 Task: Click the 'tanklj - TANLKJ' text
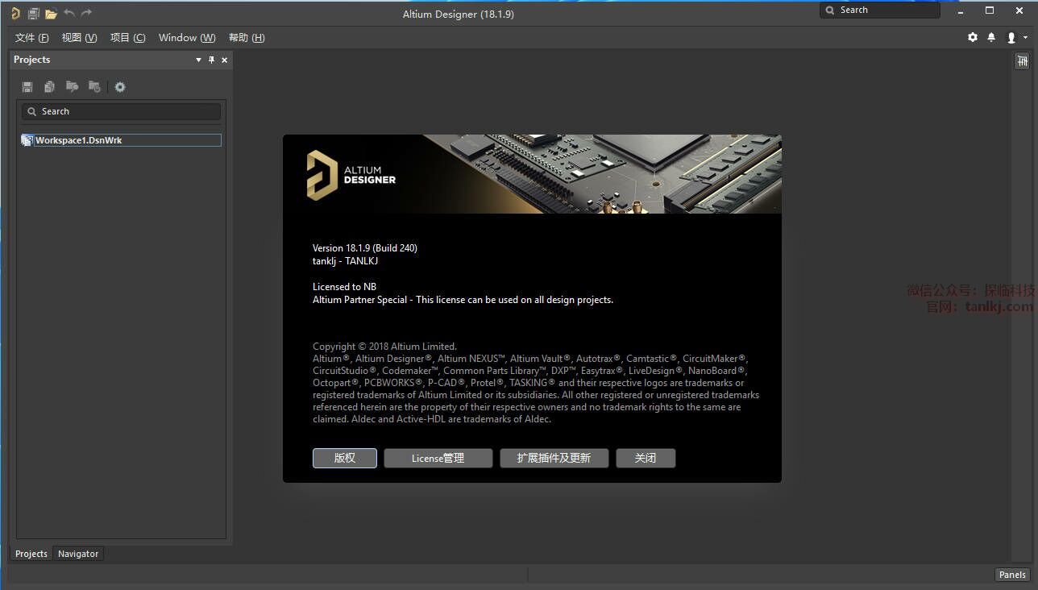click(345, 261)
